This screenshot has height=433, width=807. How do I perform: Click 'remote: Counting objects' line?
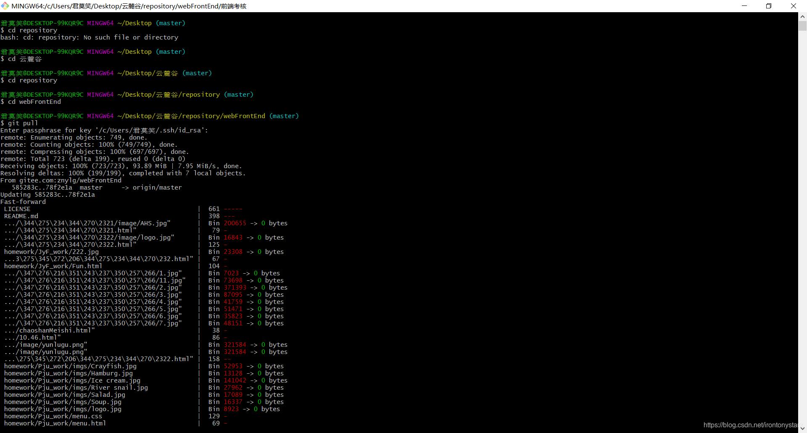pos(89,145)
